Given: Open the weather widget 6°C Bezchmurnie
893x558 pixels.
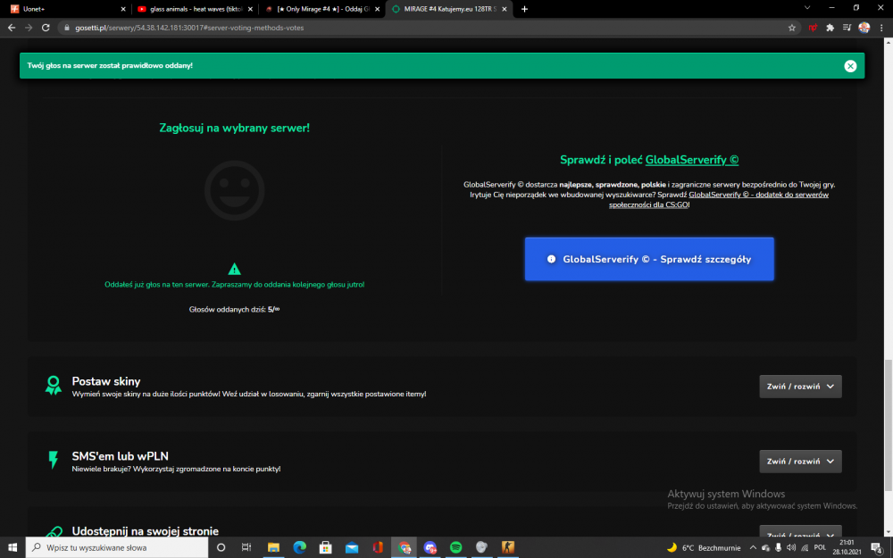Looking at the screenshot, I should pyautogui.click(x=704, y=548).
